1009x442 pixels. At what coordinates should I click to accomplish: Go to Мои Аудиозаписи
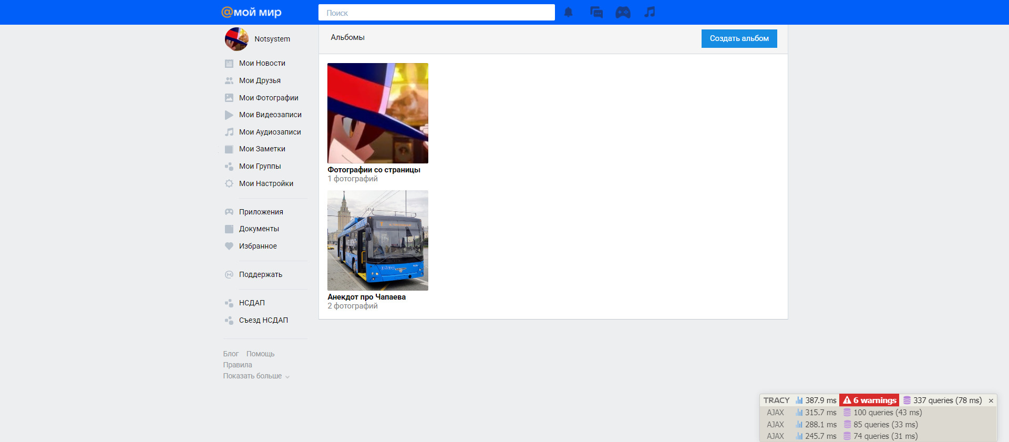[x=270, y=132]
